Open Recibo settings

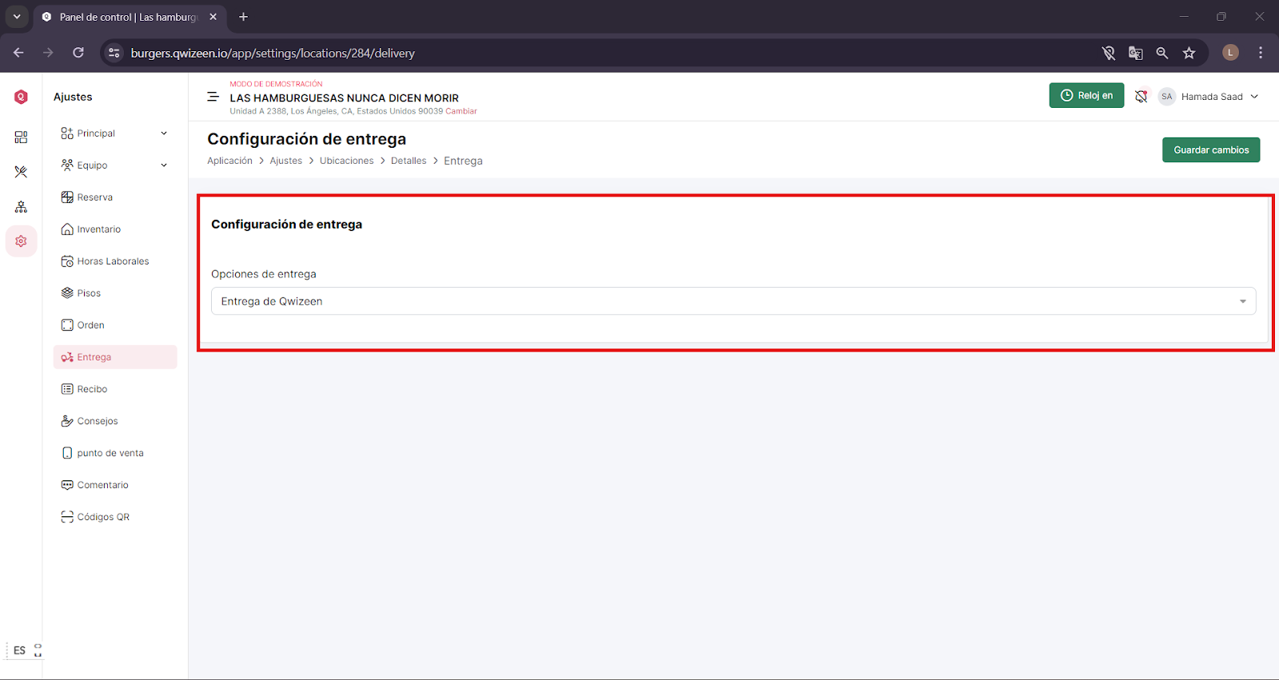(115, 389)
